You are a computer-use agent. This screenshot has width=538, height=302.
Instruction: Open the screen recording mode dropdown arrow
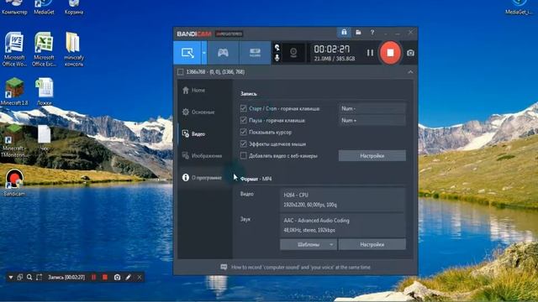(204, 53)
